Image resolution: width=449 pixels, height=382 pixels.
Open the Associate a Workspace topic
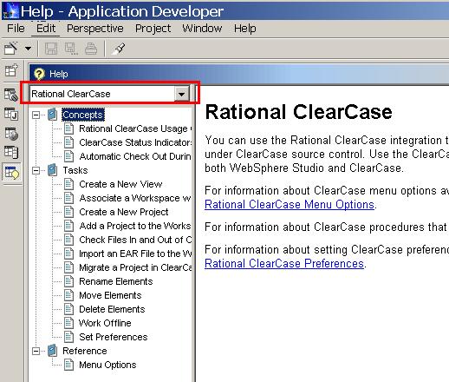click(x=135, y=198)
